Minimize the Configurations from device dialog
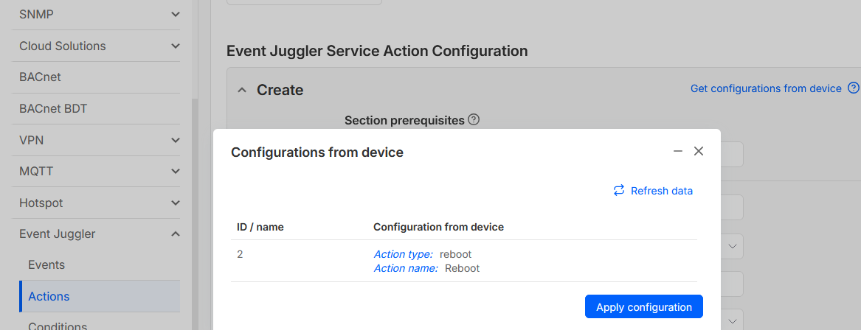The width and height of the screenshot is (861, 330). pyautogui.click(x=678, y=151)
